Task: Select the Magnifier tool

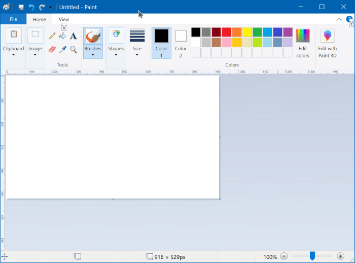Action: pyautogui.click(x=73, y=49)
